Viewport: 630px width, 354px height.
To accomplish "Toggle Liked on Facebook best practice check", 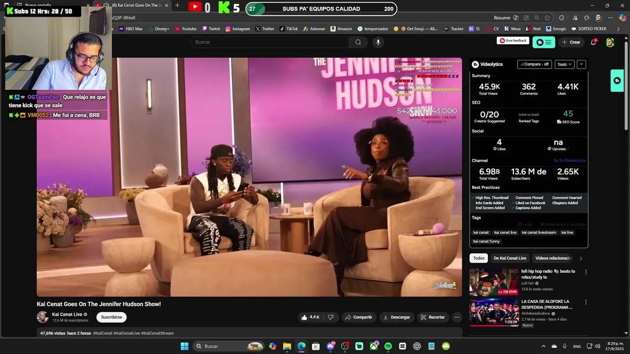I will coord(529,203).
